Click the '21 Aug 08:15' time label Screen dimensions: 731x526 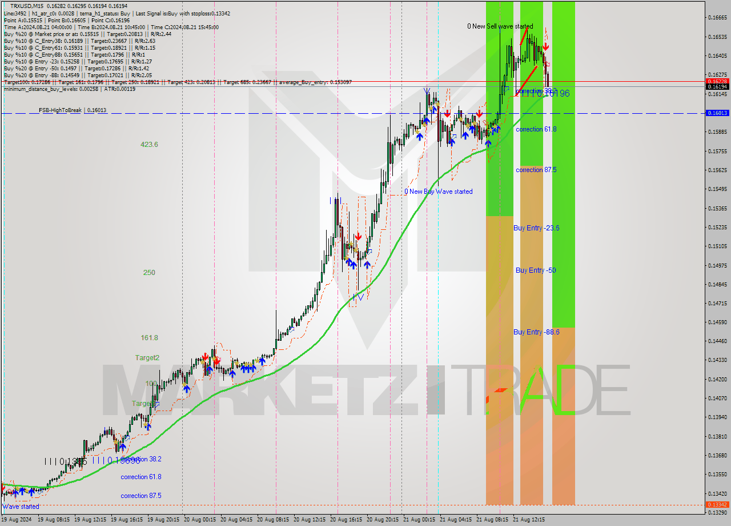(492, 520)
